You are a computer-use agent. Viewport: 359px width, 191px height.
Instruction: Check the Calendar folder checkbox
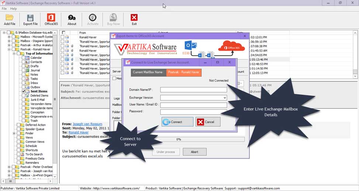click(24, 58)
